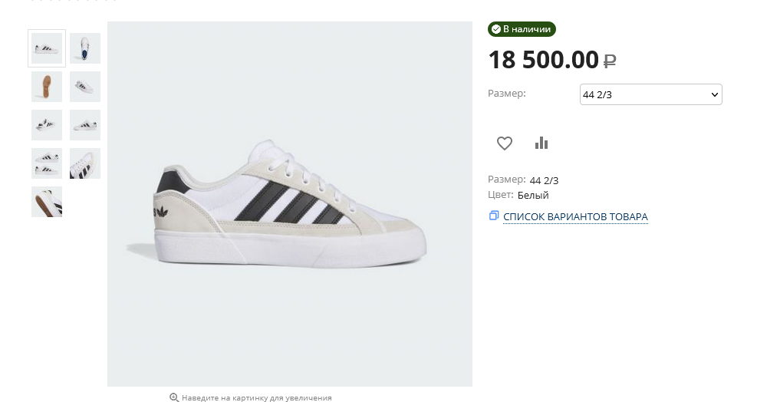Viewport: 757px width, 402px height.
Task: Click the 18 500.00 price text
Action: coord(543,59)
